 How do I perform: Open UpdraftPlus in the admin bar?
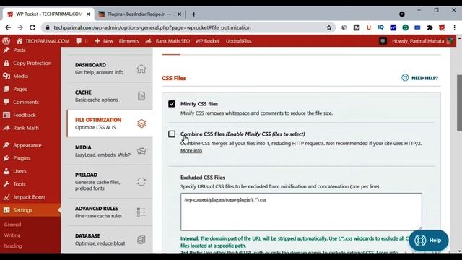[239, 41]
